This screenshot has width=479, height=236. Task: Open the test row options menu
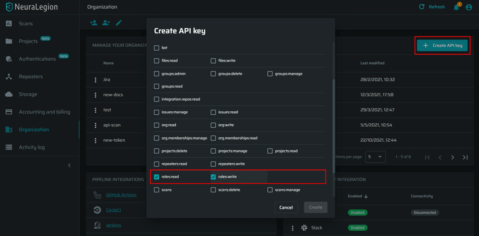[x=96, y=110]
